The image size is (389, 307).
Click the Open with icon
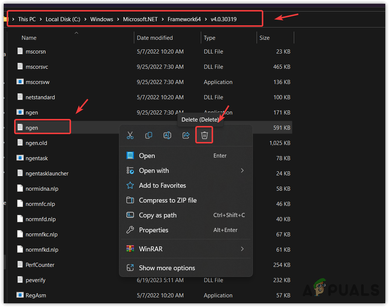130,171
